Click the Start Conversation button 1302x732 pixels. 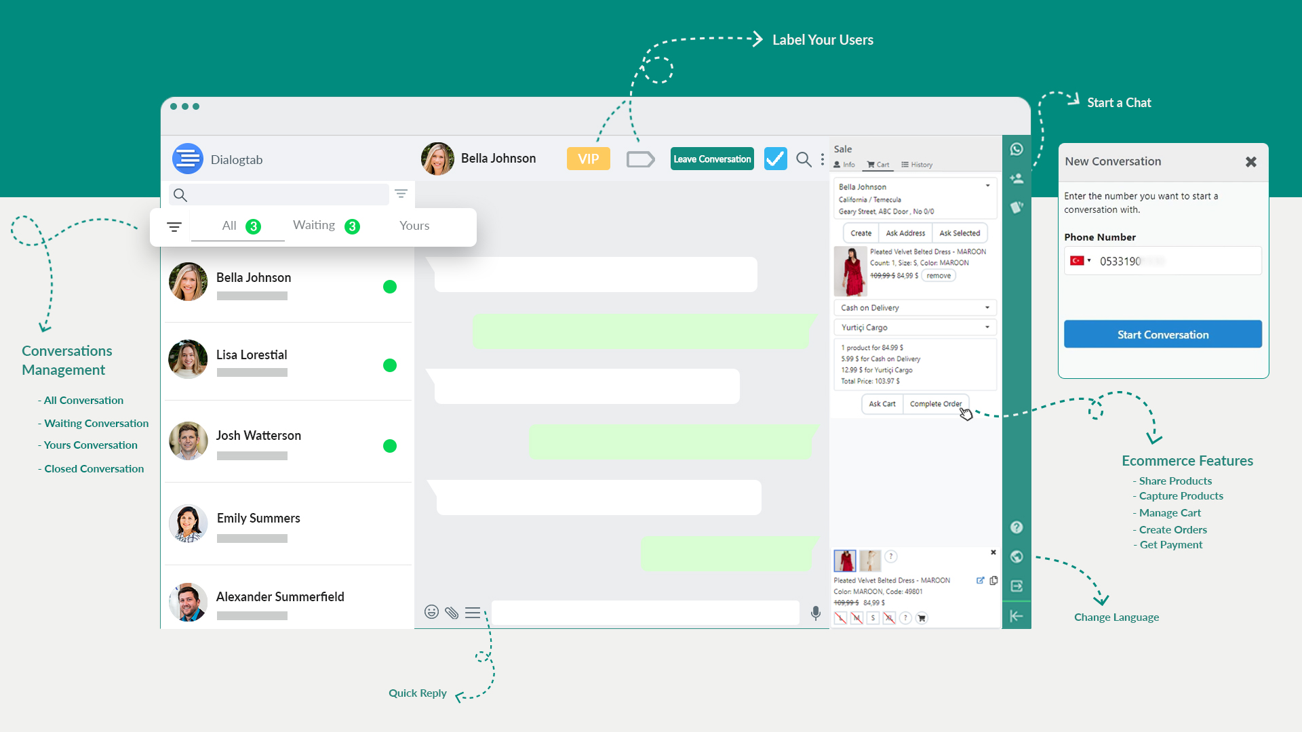point(1162,335)
